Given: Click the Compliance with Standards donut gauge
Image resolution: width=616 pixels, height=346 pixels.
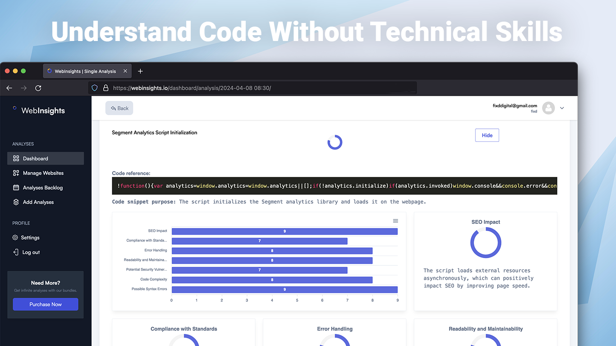Looking at the screenshot, I should point(184,340).
